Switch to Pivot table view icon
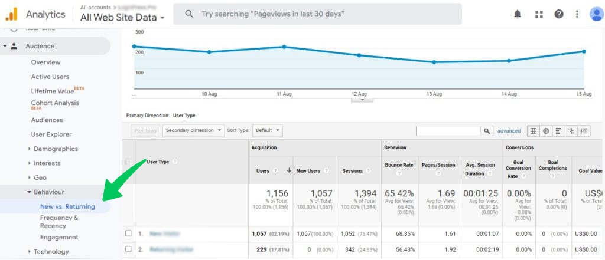The height and width of the screenshot is (260, 605). pyautogui.click(x=584, y=131)
